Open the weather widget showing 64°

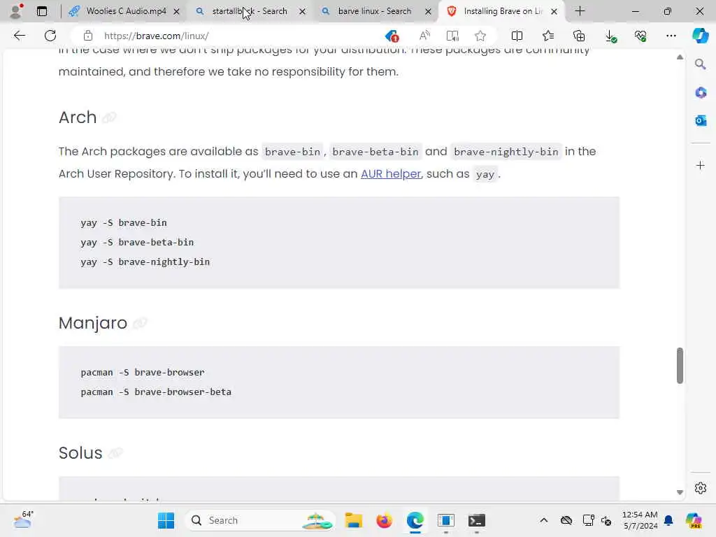point(23,520)
